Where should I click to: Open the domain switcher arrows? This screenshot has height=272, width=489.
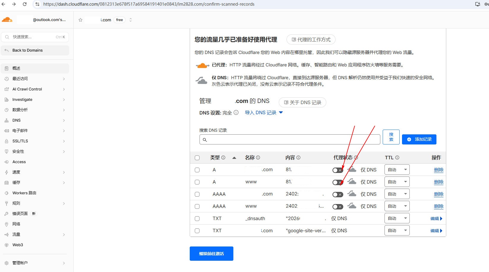pos(131,20)
